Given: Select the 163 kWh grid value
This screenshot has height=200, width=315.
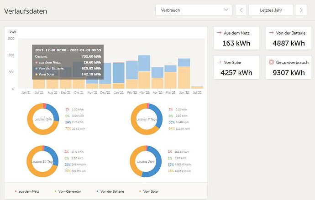Looking at the screenshot, I should 236,43.
